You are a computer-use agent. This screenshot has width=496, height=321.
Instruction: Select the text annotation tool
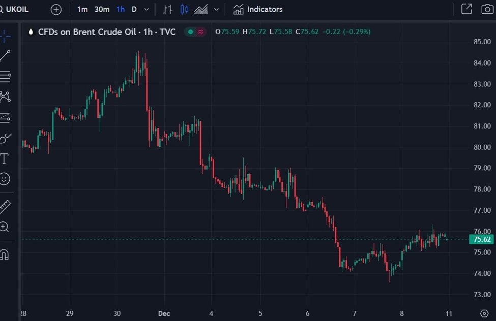click(x=5, y=158)
